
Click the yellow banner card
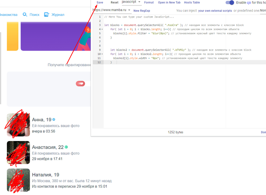click(x=13, y=36)
